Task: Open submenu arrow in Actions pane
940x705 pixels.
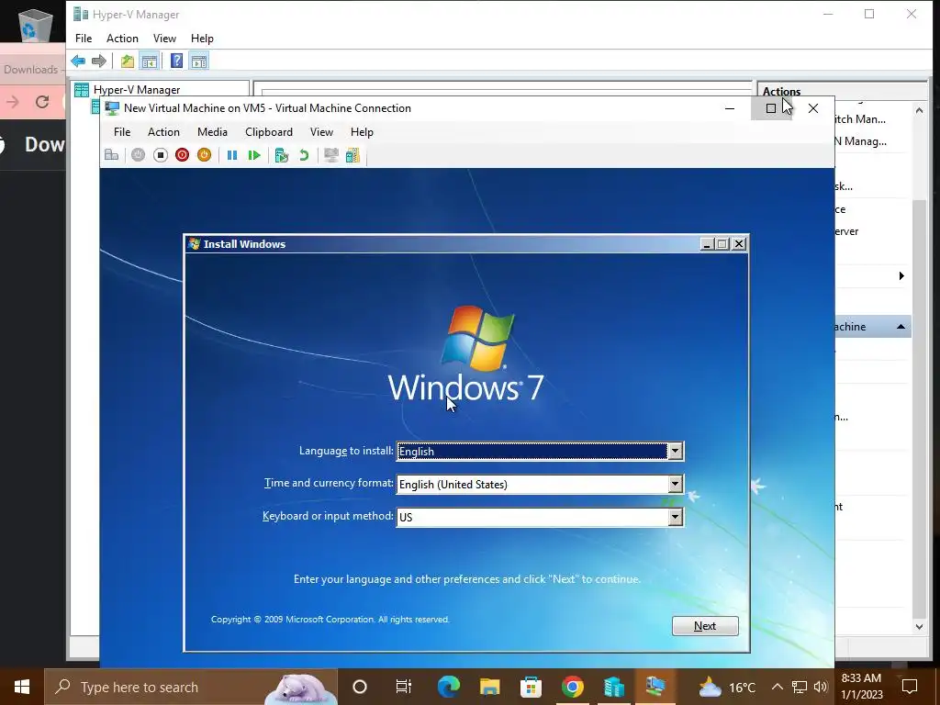Action: coord(901,275)
